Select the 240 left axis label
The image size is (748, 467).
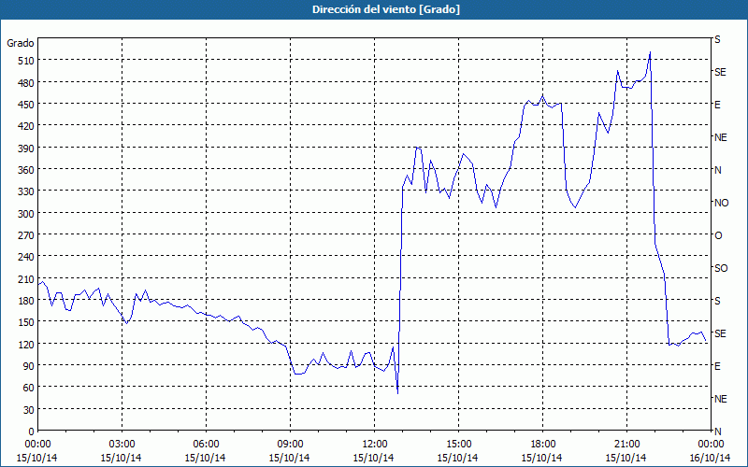(x=27, y=258)
